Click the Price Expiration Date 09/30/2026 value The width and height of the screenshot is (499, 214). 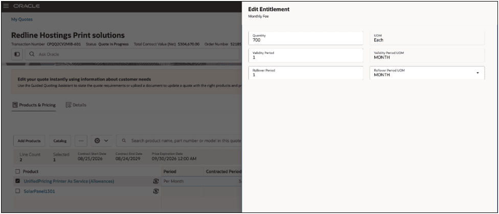click(174, 158)
